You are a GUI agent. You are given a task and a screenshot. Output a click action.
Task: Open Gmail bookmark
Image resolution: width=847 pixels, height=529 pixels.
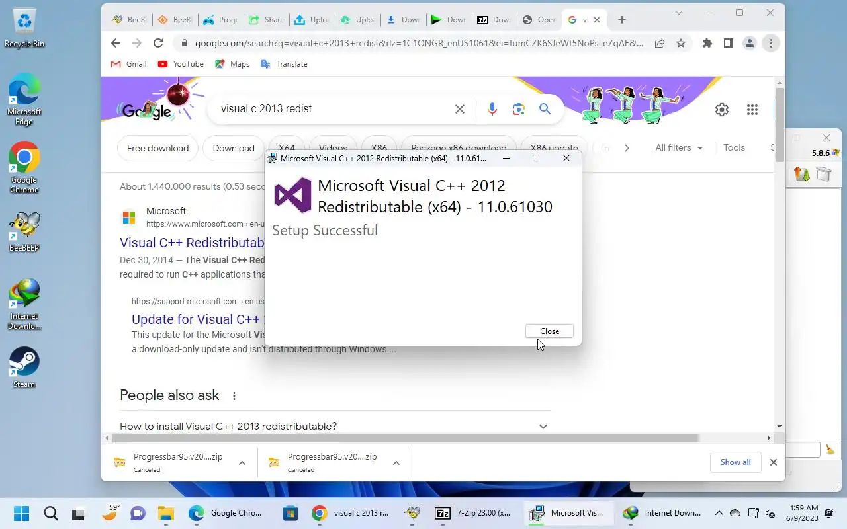128,64
